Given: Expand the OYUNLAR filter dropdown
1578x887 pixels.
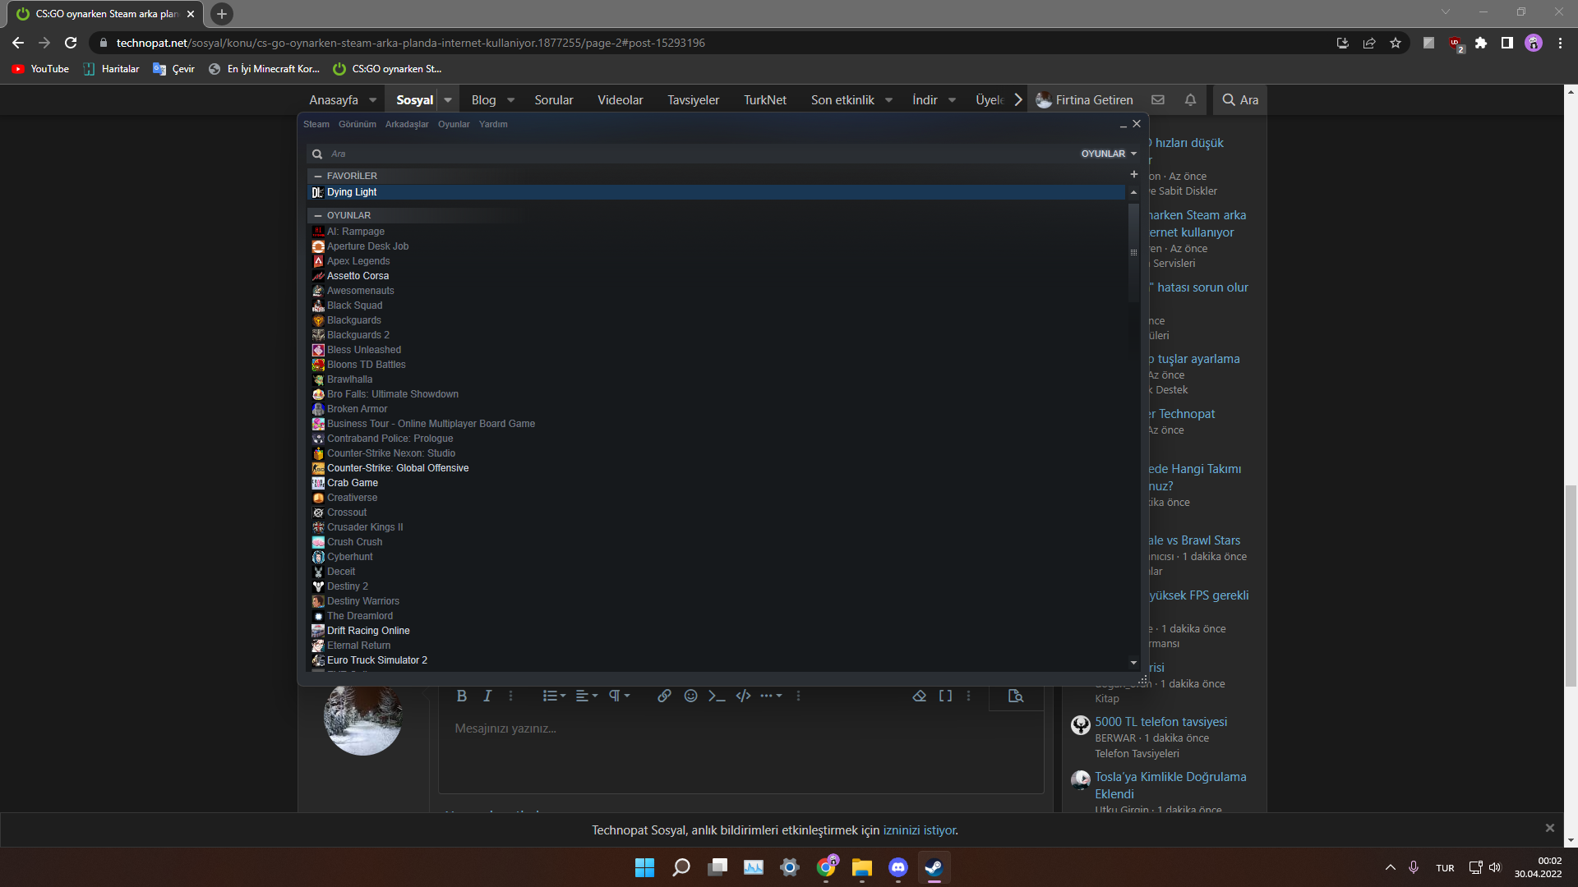Looking at the screenshot, I should coord(1109,154).
